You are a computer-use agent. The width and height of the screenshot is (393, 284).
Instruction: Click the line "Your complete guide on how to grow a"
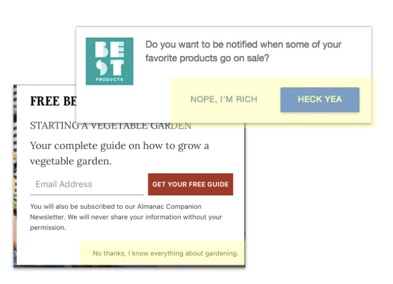(119, 146)
